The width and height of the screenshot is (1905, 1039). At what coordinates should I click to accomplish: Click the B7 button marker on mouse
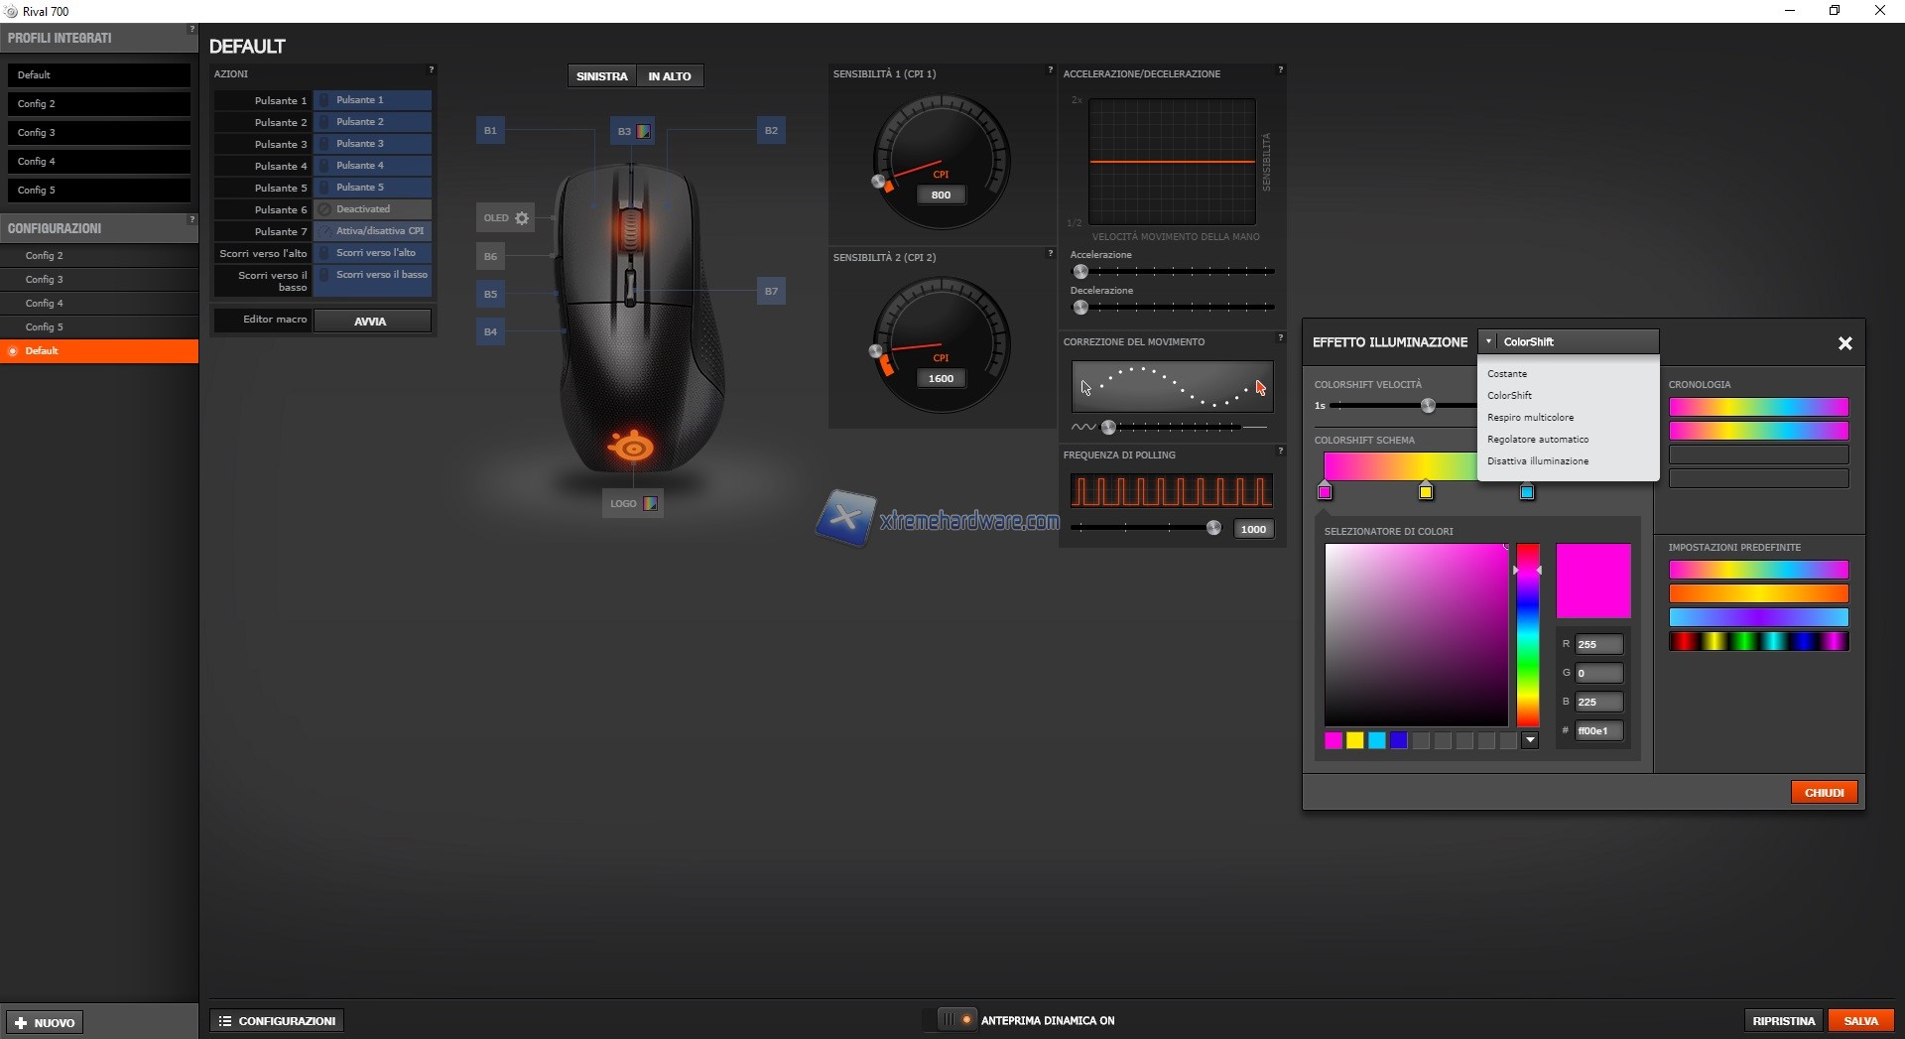pyautogui.click(x=771, y=292)
